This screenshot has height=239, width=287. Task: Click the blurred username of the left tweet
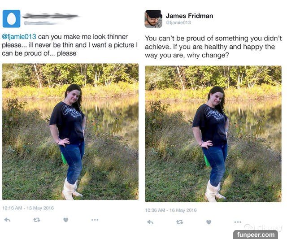pos(50,16)
